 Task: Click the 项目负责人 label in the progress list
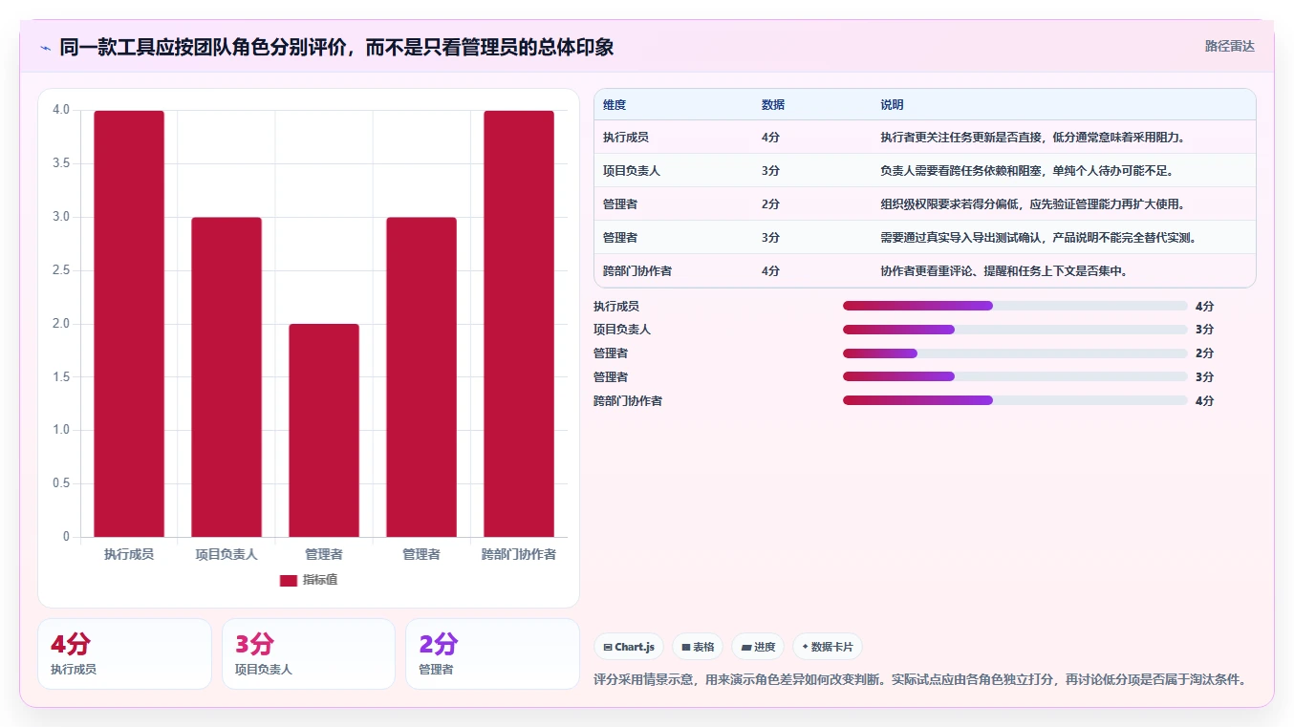[x=622, y=330]
